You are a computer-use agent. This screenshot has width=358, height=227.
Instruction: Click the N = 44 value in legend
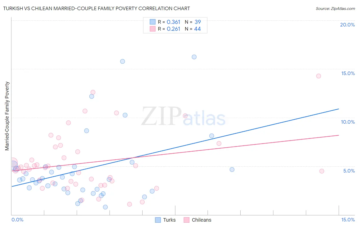pyautogui.click(x=193, y=29)
